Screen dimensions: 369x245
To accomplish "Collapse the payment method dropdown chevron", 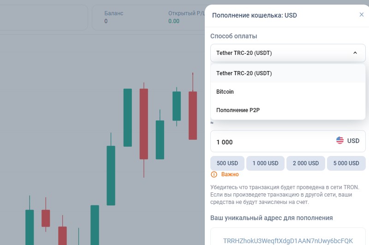I will pyautogui.click(x=355, y=53).
